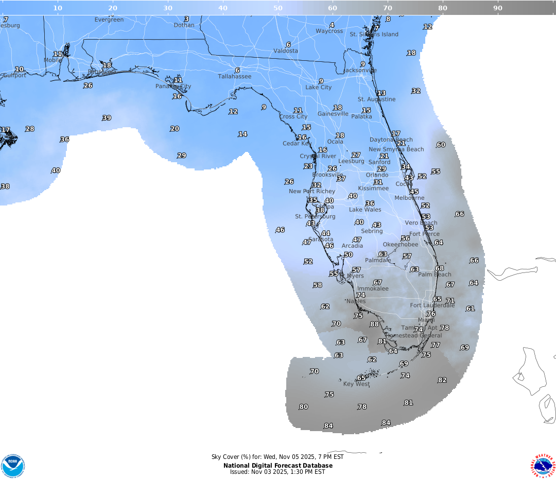Click the Melbourne city label
556x479 pixels.
[x=410, y=198]
